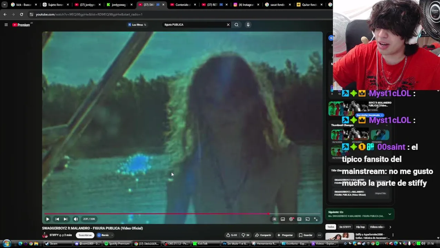The height and width of the screenshot is (248, 440).
Task: Open the Remix button
Action: click(x=103, y=235)
